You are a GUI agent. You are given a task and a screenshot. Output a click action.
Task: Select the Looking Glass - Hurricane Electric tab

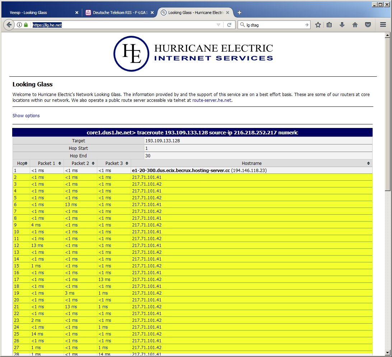coord(196,13)
